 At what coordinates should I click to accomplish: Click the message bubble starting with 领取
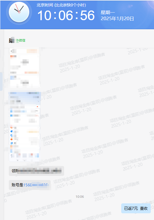pyautogui.click(x=36, y=171)
